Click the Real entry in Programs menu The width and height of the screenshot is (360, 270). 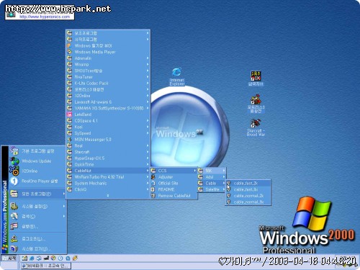[108, 145]
